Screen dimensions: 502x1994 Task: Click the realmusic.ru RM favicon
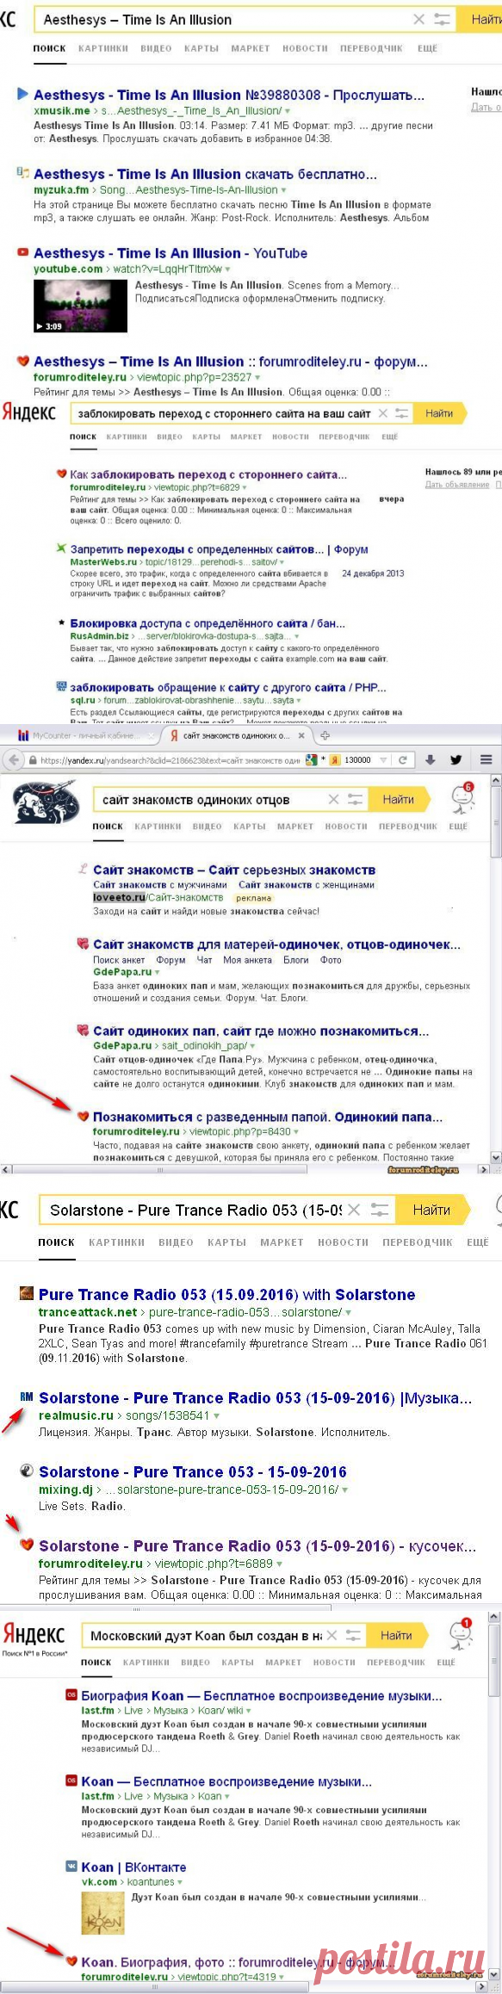pyautogui.click(x=27, y=1396)
